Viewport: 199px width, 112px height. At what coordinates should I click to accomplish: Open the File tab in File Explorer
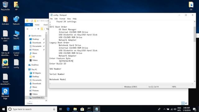(x=29, y=25)
